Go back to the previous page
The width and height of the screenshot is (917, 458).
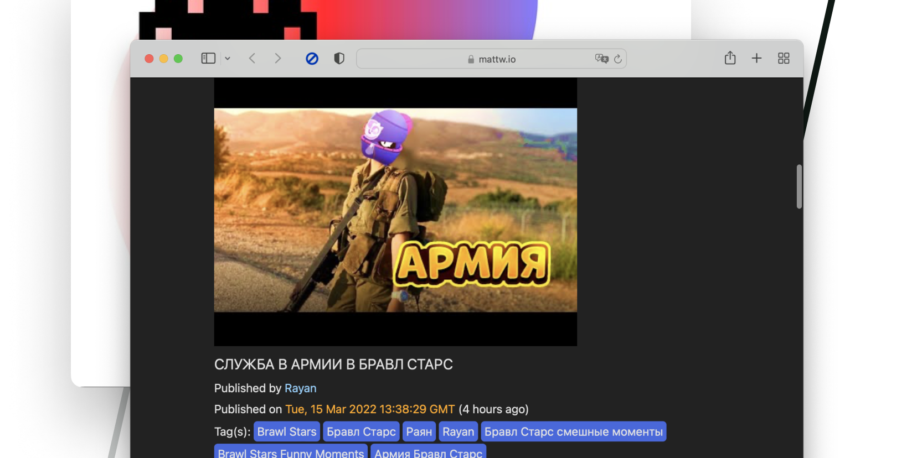pos(252,58)
